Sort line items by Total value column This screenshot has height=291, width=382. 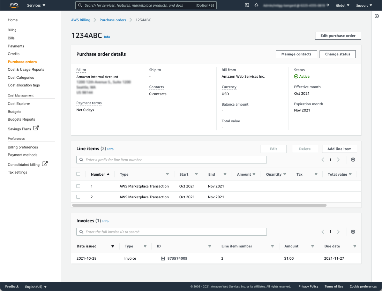(350, 174)
